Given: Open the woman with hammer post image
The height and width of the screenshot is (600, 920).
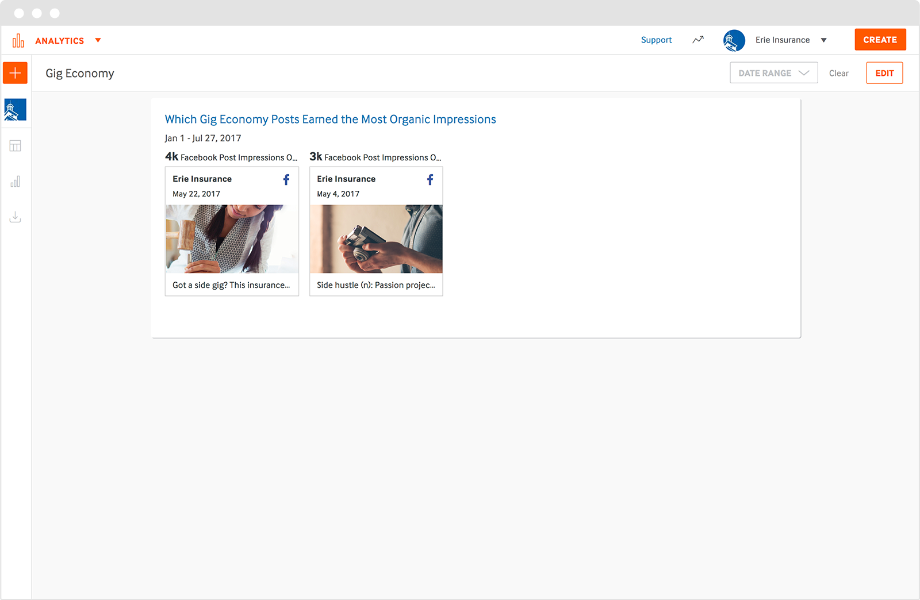Looking at the screenshot, I should pos(232,239).
